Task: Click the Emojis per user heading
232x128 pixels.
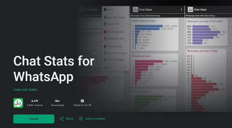Action: point(141,56)
